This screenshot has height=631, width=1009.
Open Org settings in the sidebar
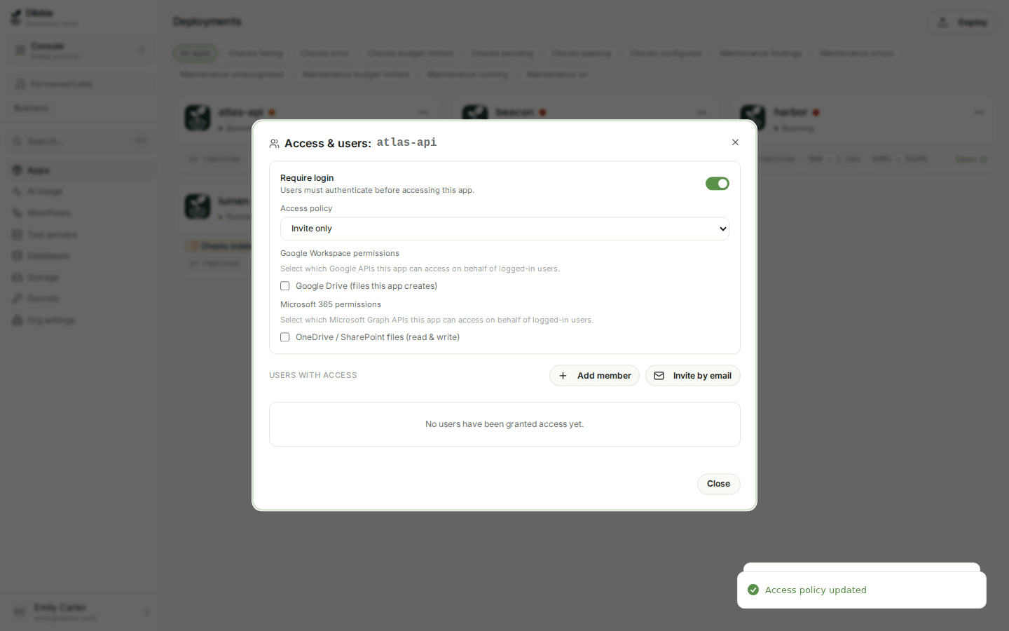(82, 320)
